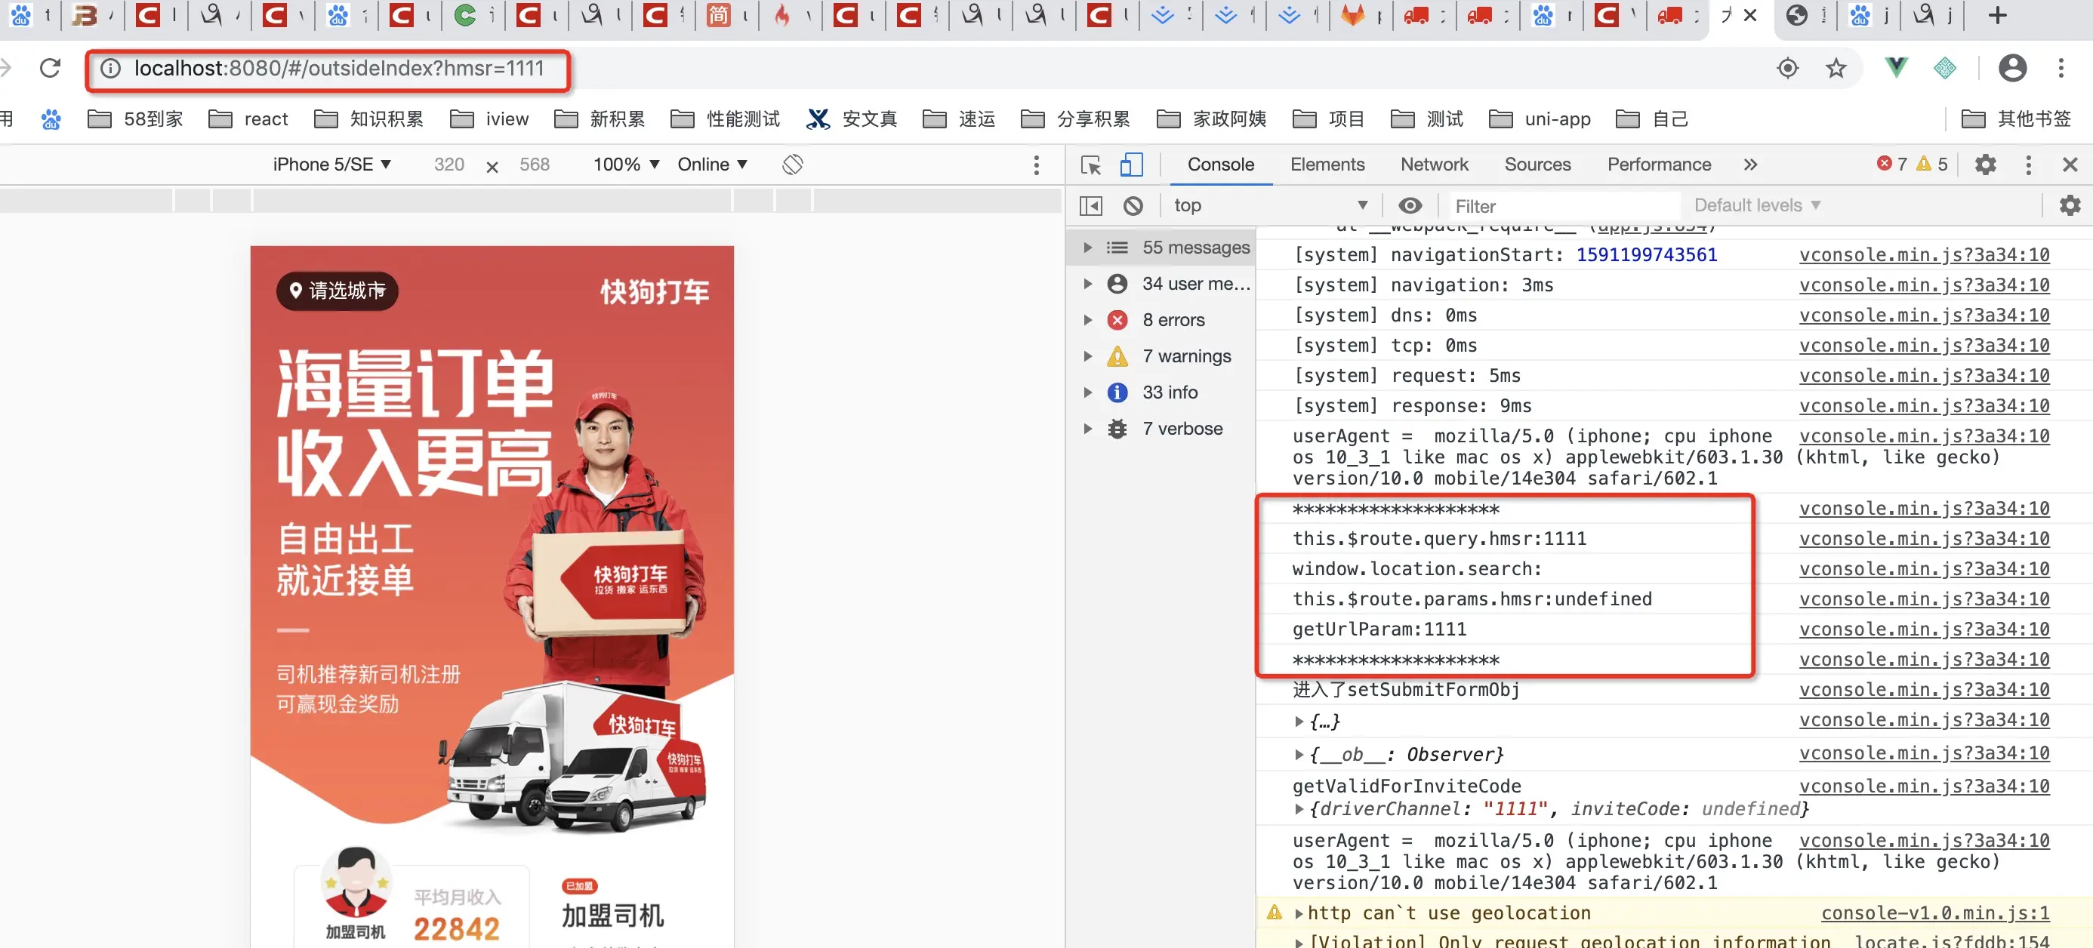The width and height of the screenshot is (2093, 948).
Task: Click the inspect element picker icon
Action: [x=1090, y=165]
